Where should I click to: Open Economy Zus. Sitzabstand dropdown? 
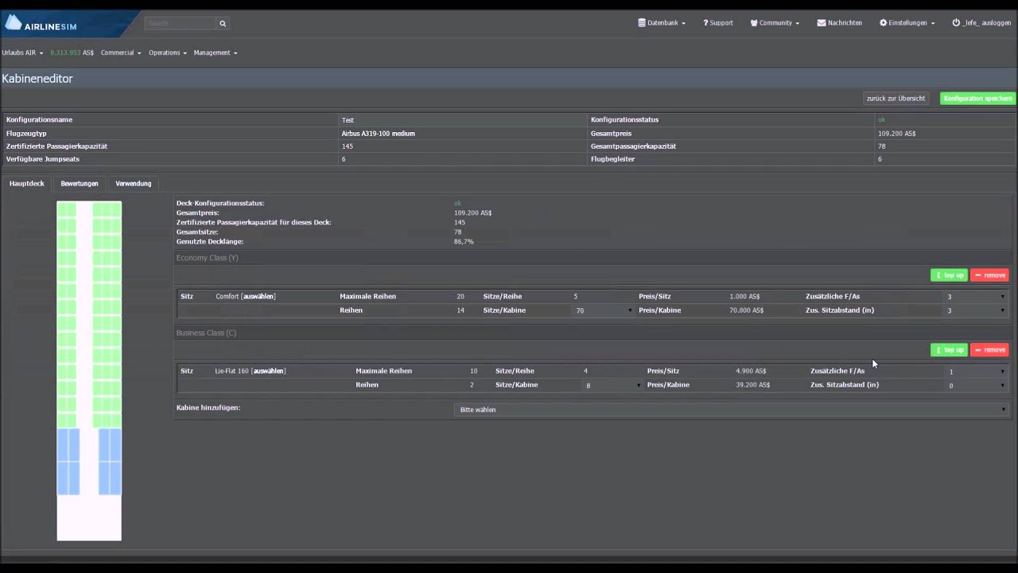(x=975, y=310)
